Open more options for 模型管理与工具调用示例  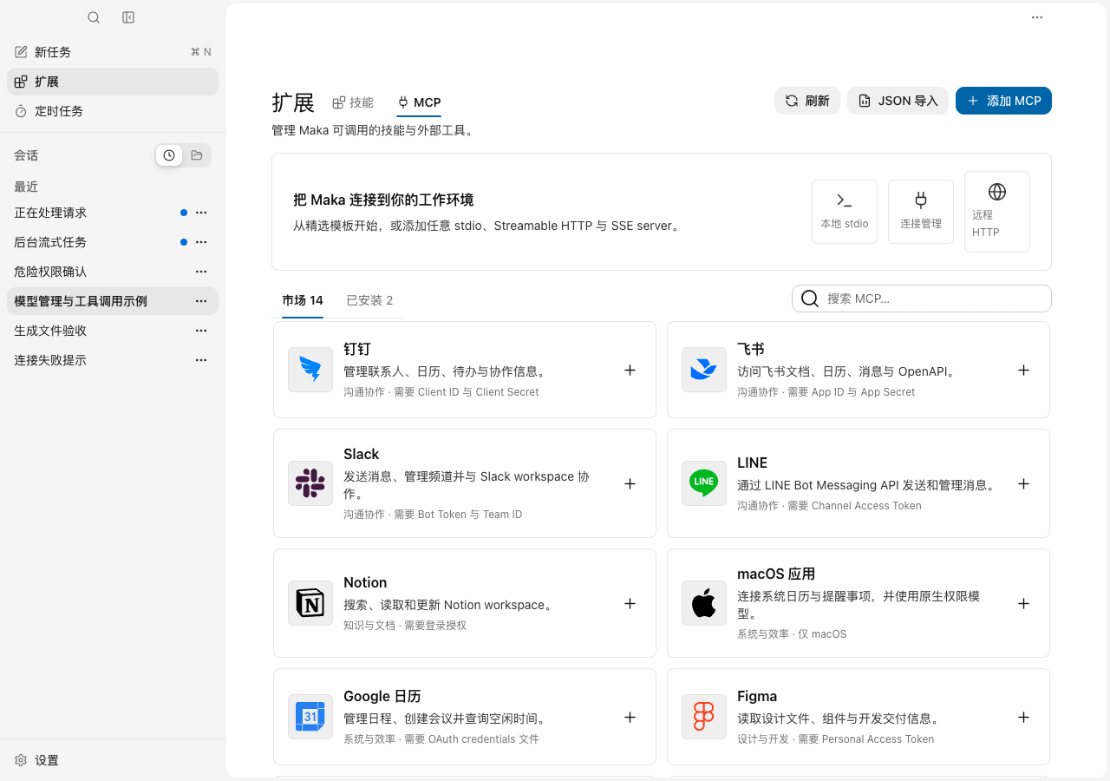tap(201, 301)
